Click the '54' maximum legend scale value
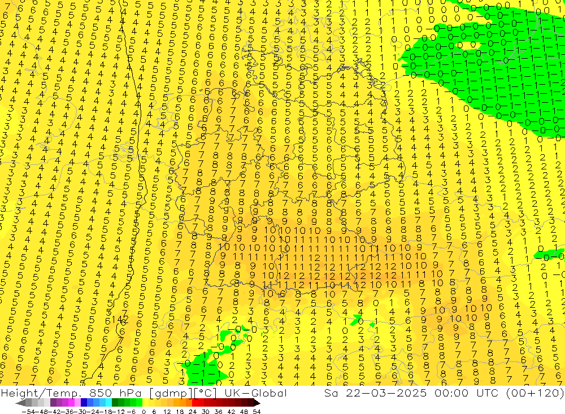The width and height of the screenshot is (565, 414). pos(257,412)
